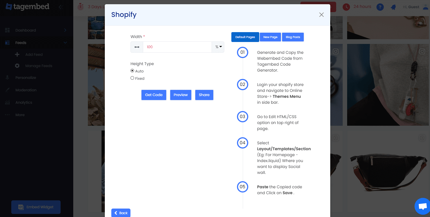
Task: Switch to the Blog Posts tab
Action: tap(293, 37)
